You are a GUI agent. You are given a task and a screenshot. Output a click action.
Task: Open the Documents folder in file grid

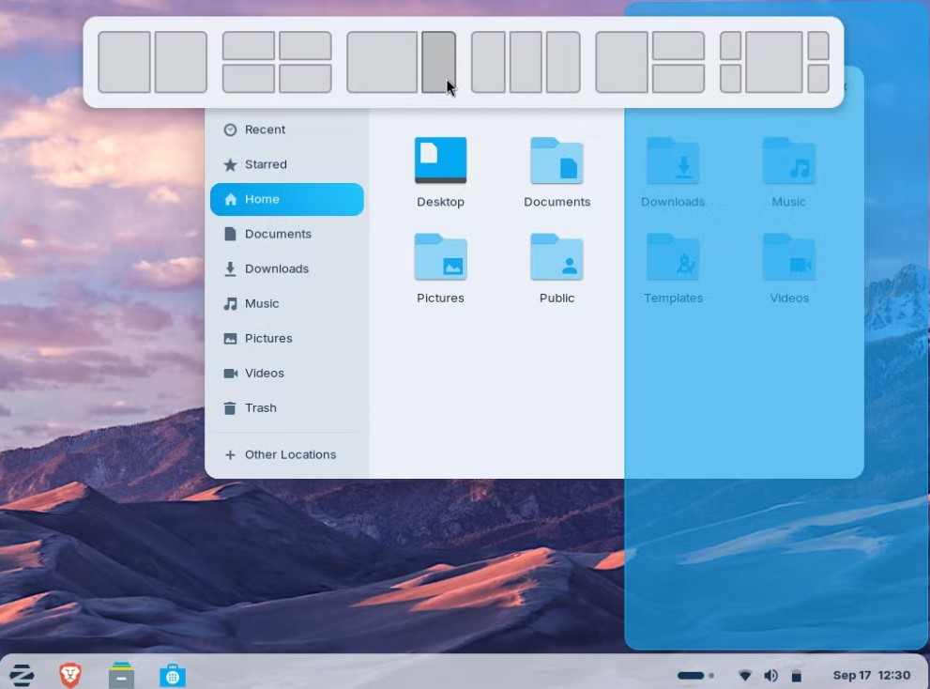556,161
